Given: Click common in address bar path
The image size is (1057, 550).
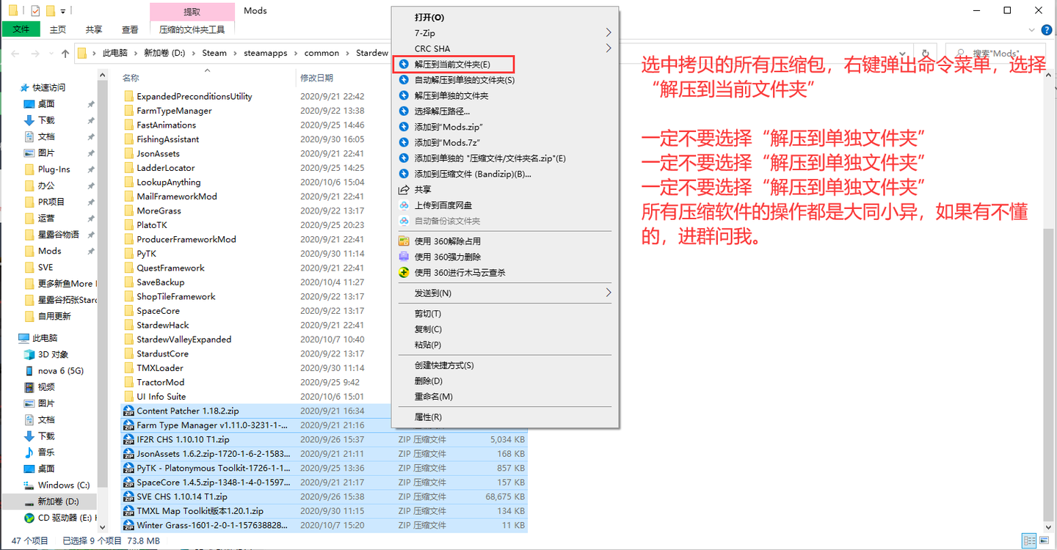Looking at the screenshot, I should 322,53.
